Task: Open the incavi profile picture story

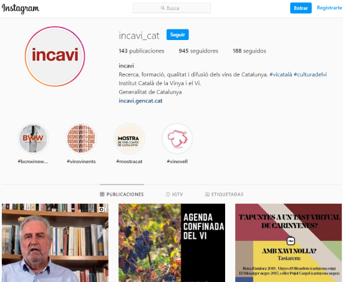Action: point(55,56)
